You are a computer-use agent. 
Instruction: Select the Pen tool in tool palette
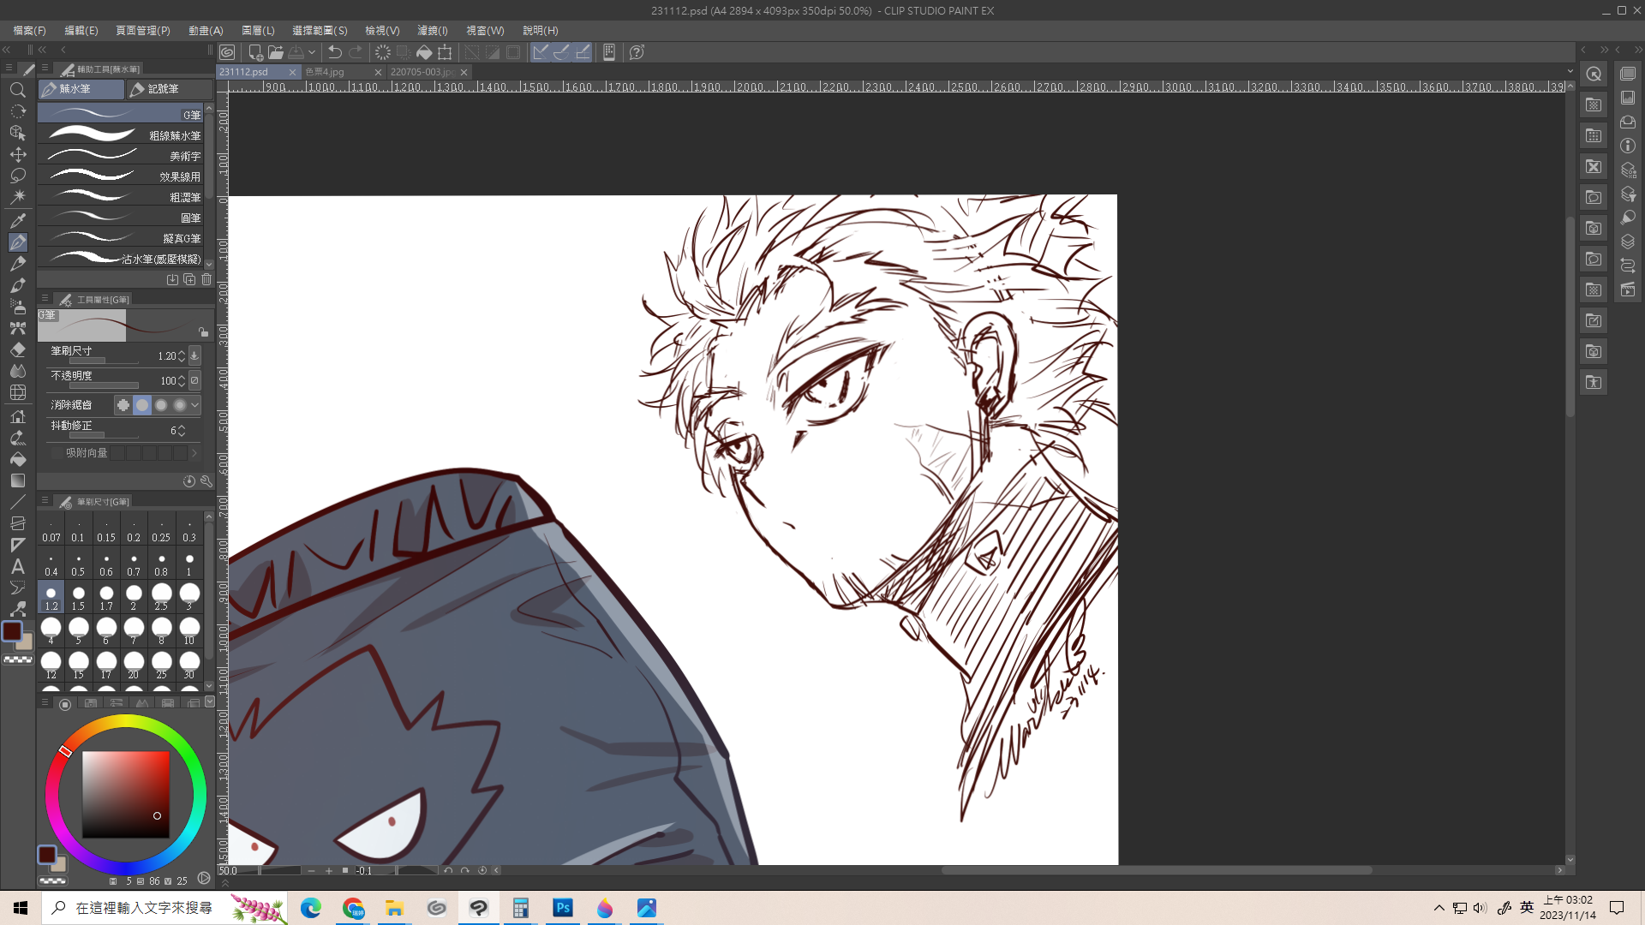(17, 242)
